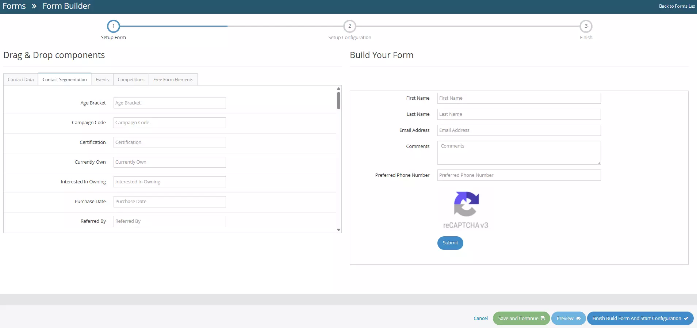The width and height of the screenshot is (697, 328).
Task: Click the Email Address input field
Action: pyautogui.click(x=518, y=130)
